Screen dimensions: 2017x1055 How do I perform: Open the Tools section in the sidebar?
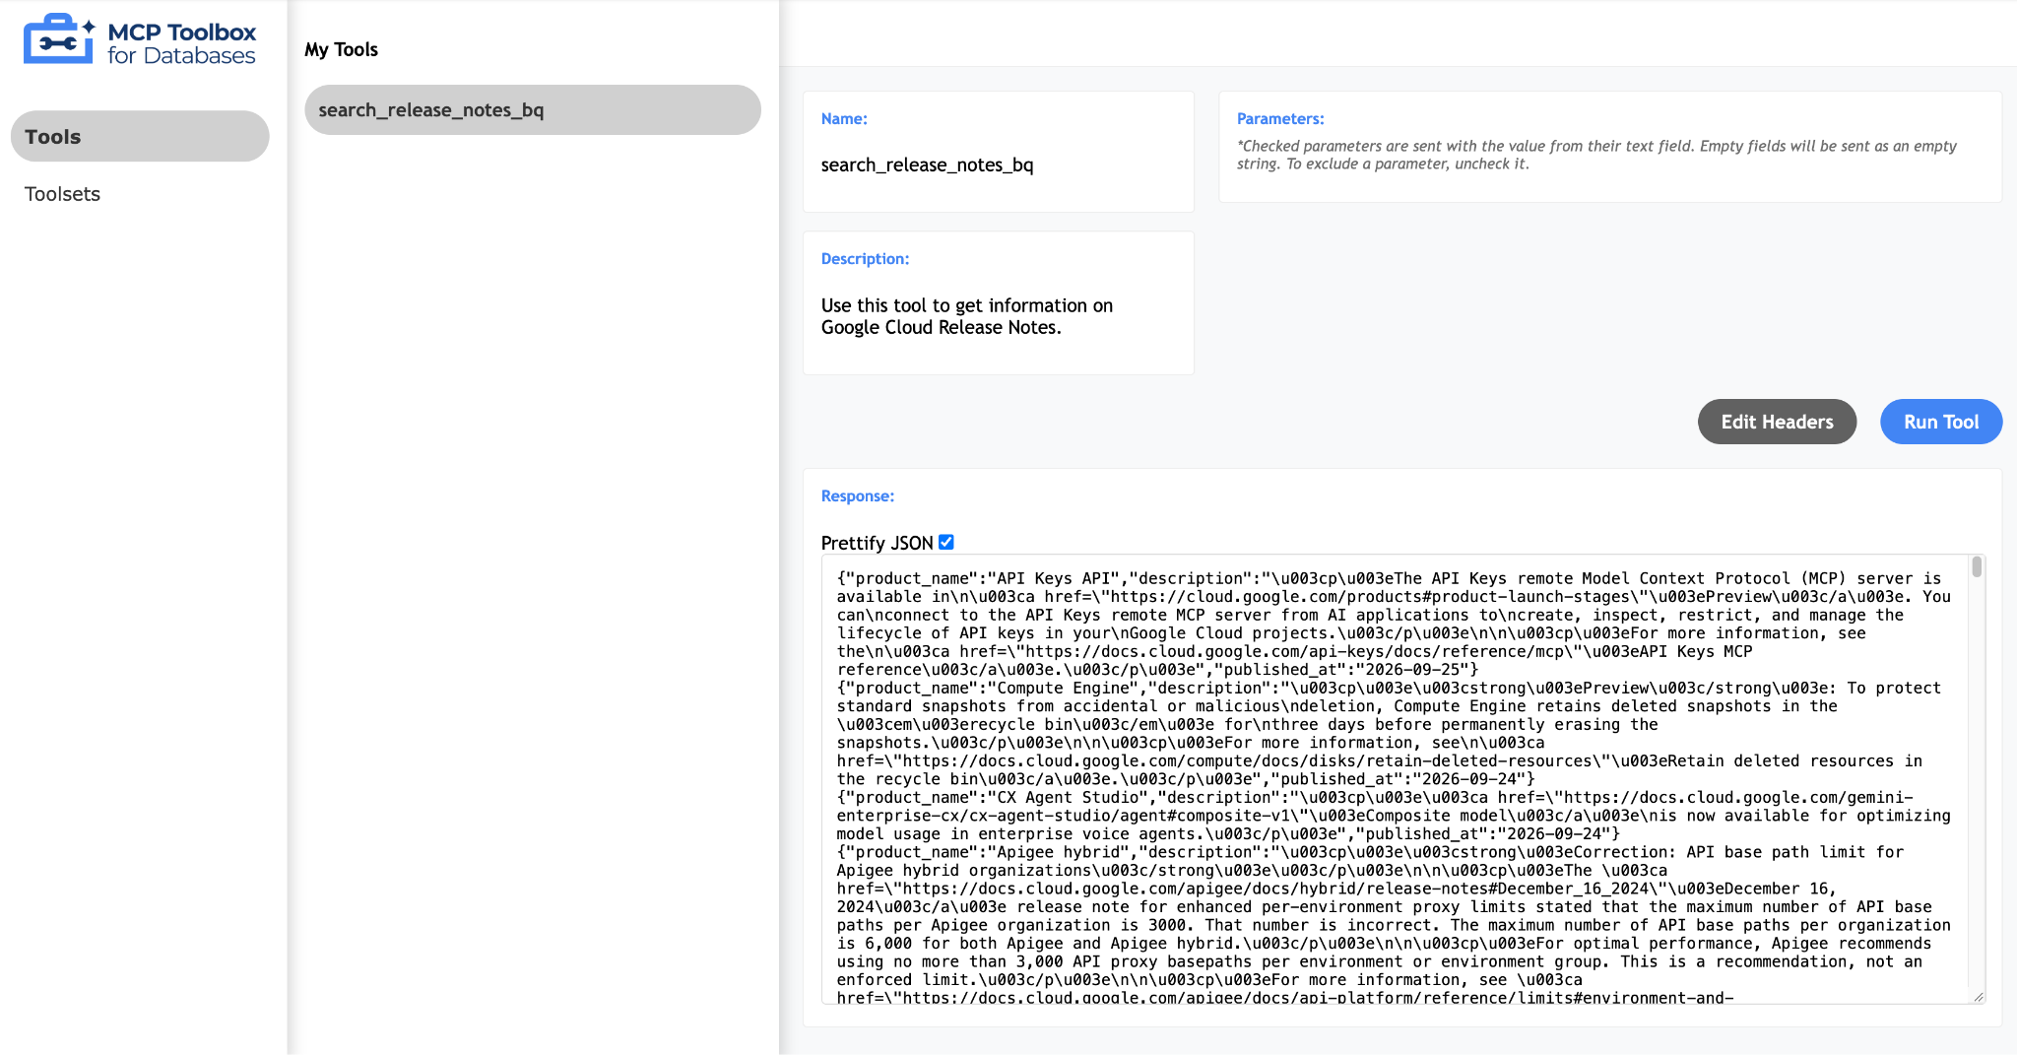pos(140,136)
